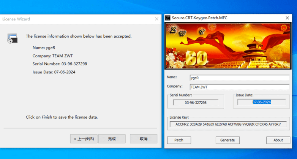The image size is (297, 159).
Task: Click the License Wizard icon beside the acceptance message
Action: point(12,38)
